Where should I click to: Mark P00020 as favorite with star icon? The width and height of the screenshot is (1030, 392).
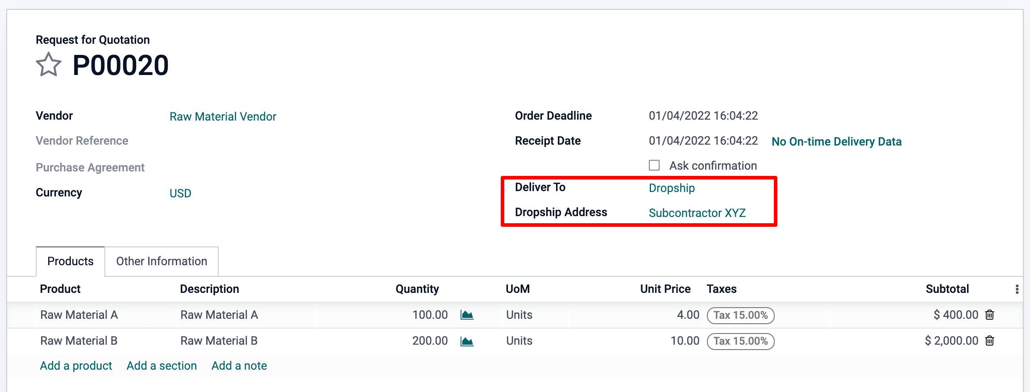pyautogui.click(x=48, y=65)
